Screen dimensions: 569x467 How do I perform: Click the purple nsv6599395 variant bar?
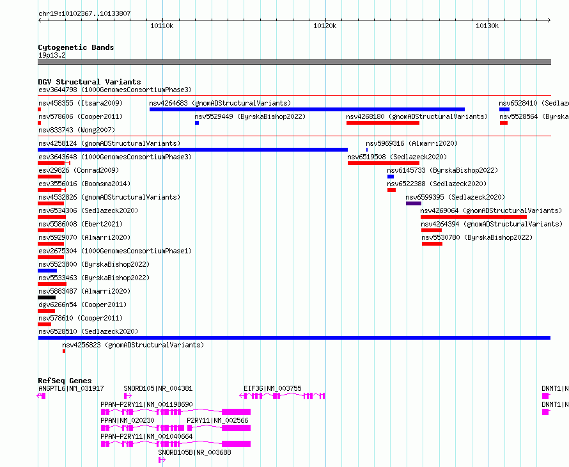click(414, 203)
